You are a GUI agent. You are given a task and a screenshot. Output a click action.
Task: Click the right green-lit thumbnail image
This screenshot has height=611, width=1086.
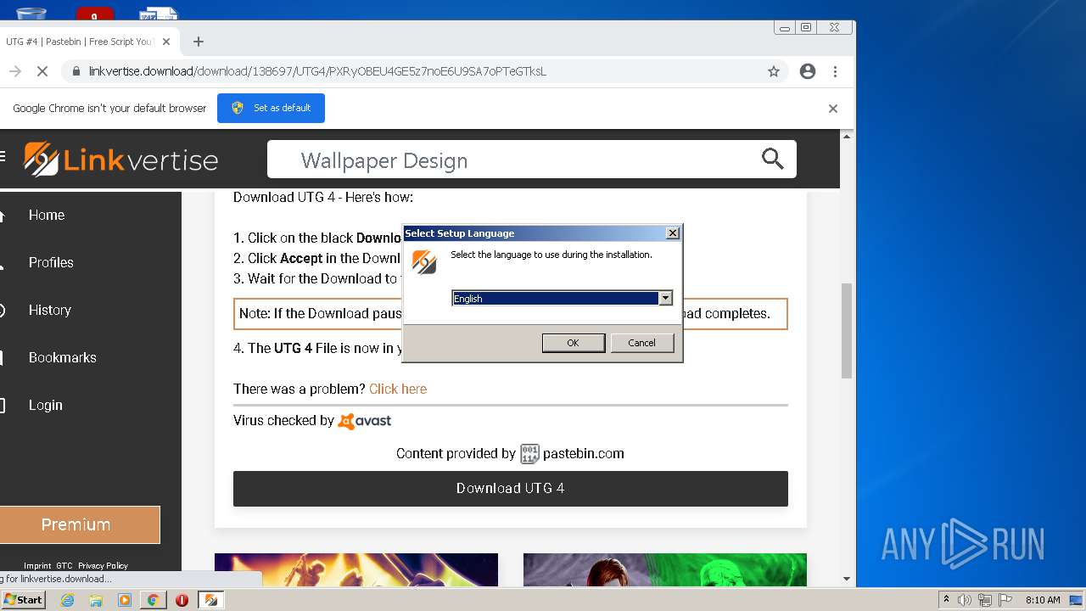point(665,569)
